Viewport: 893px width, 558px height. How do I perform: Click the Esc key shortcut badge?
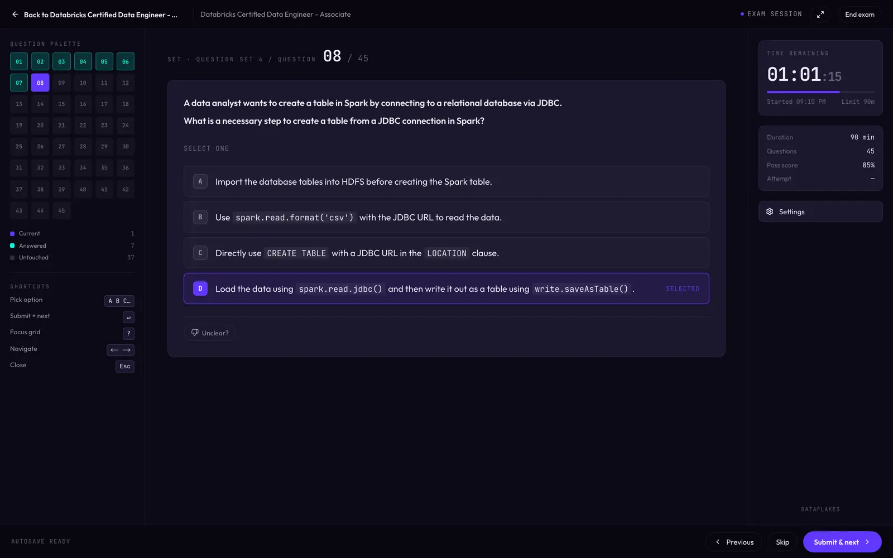coord(125,366)
